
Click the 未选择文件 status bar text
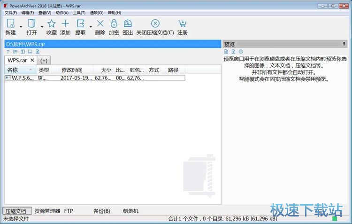pyautogui.click(x=16, y=219)
